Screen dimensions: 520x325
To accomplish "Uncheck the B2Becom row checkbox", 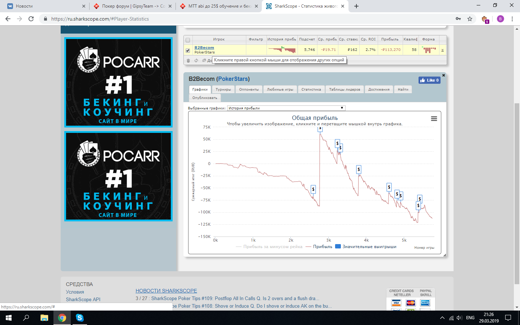I will click(x=188, y=51).
